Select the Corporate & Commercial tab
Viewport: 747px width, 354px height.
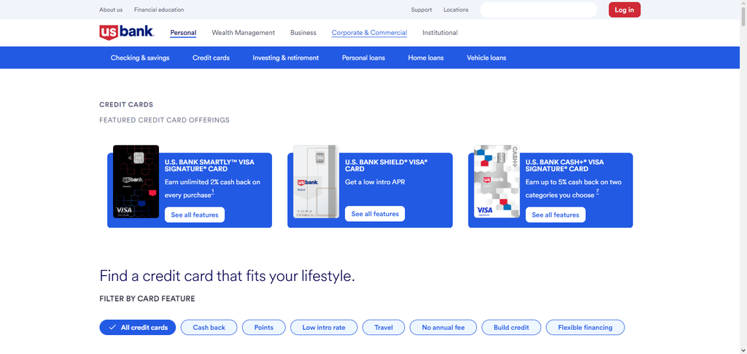pos(369,33)
